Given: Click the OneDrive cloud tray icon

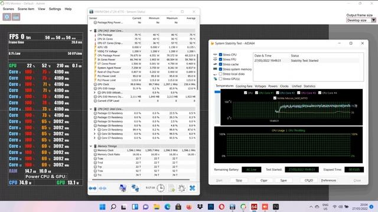Looking at the screenshot, I should click(317, 207).
